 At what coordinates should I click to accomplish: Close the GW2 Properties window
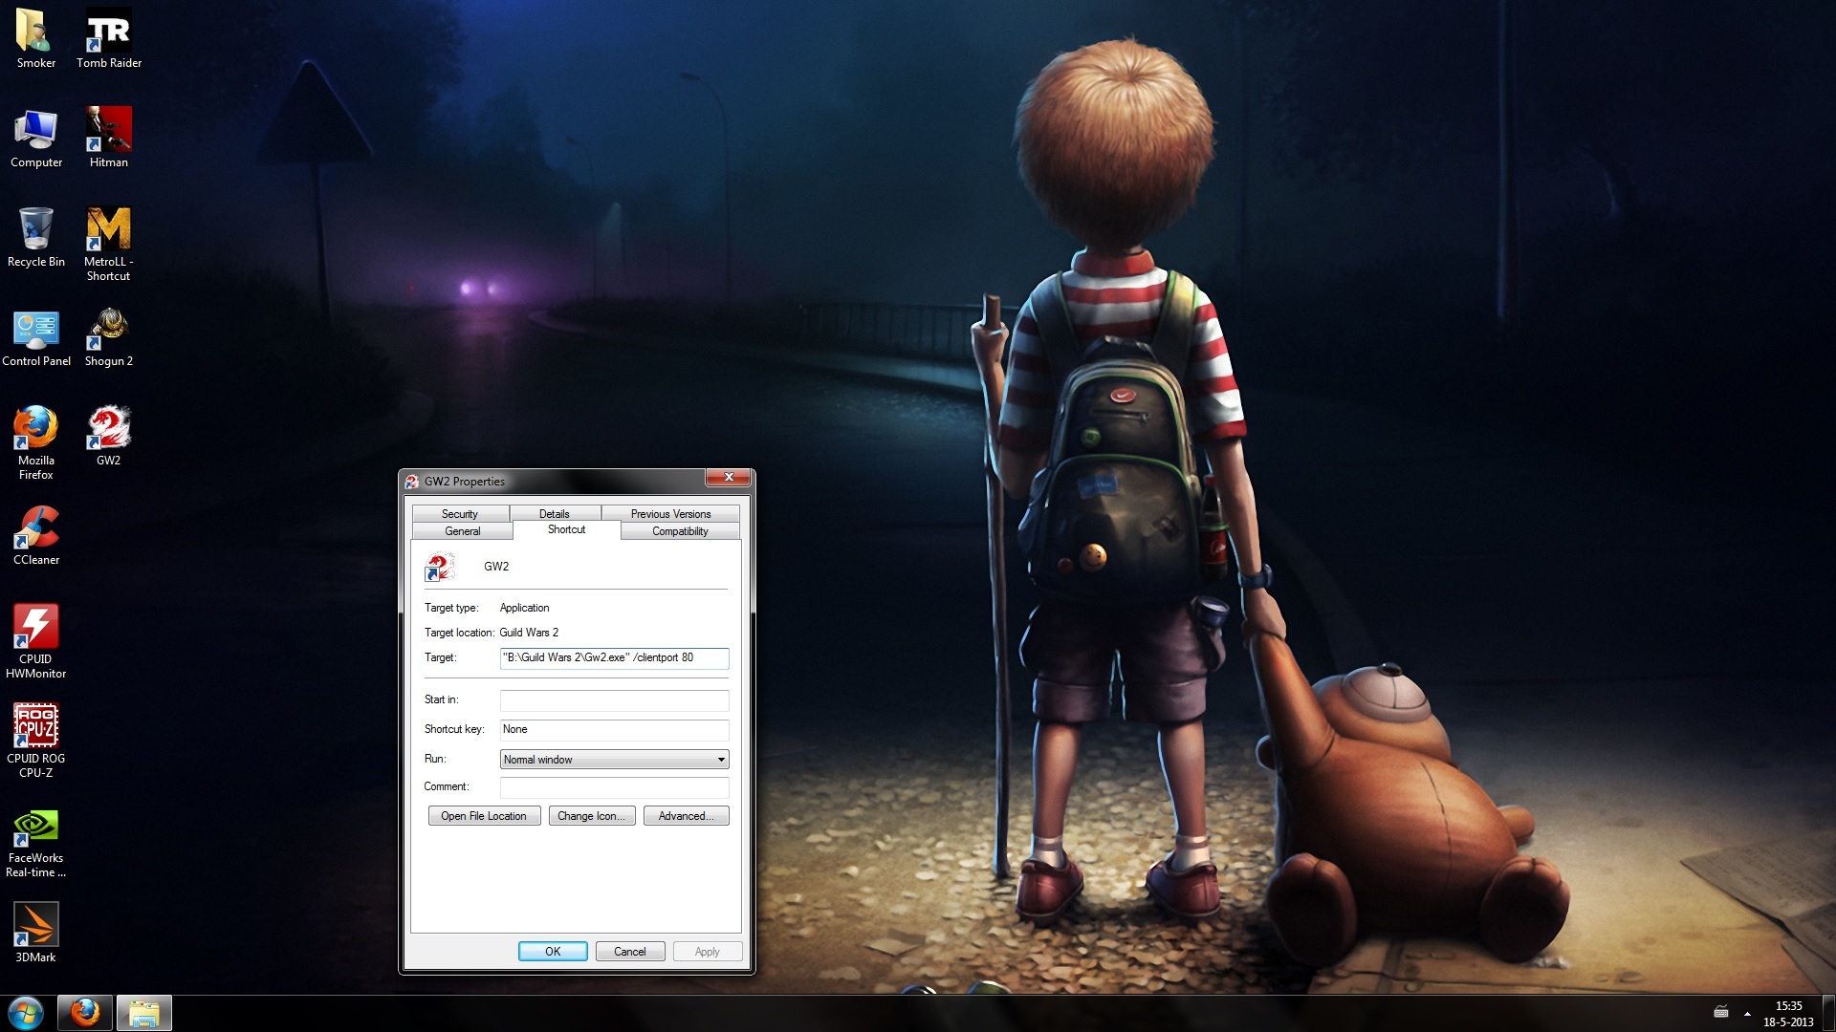pos(729,477)
